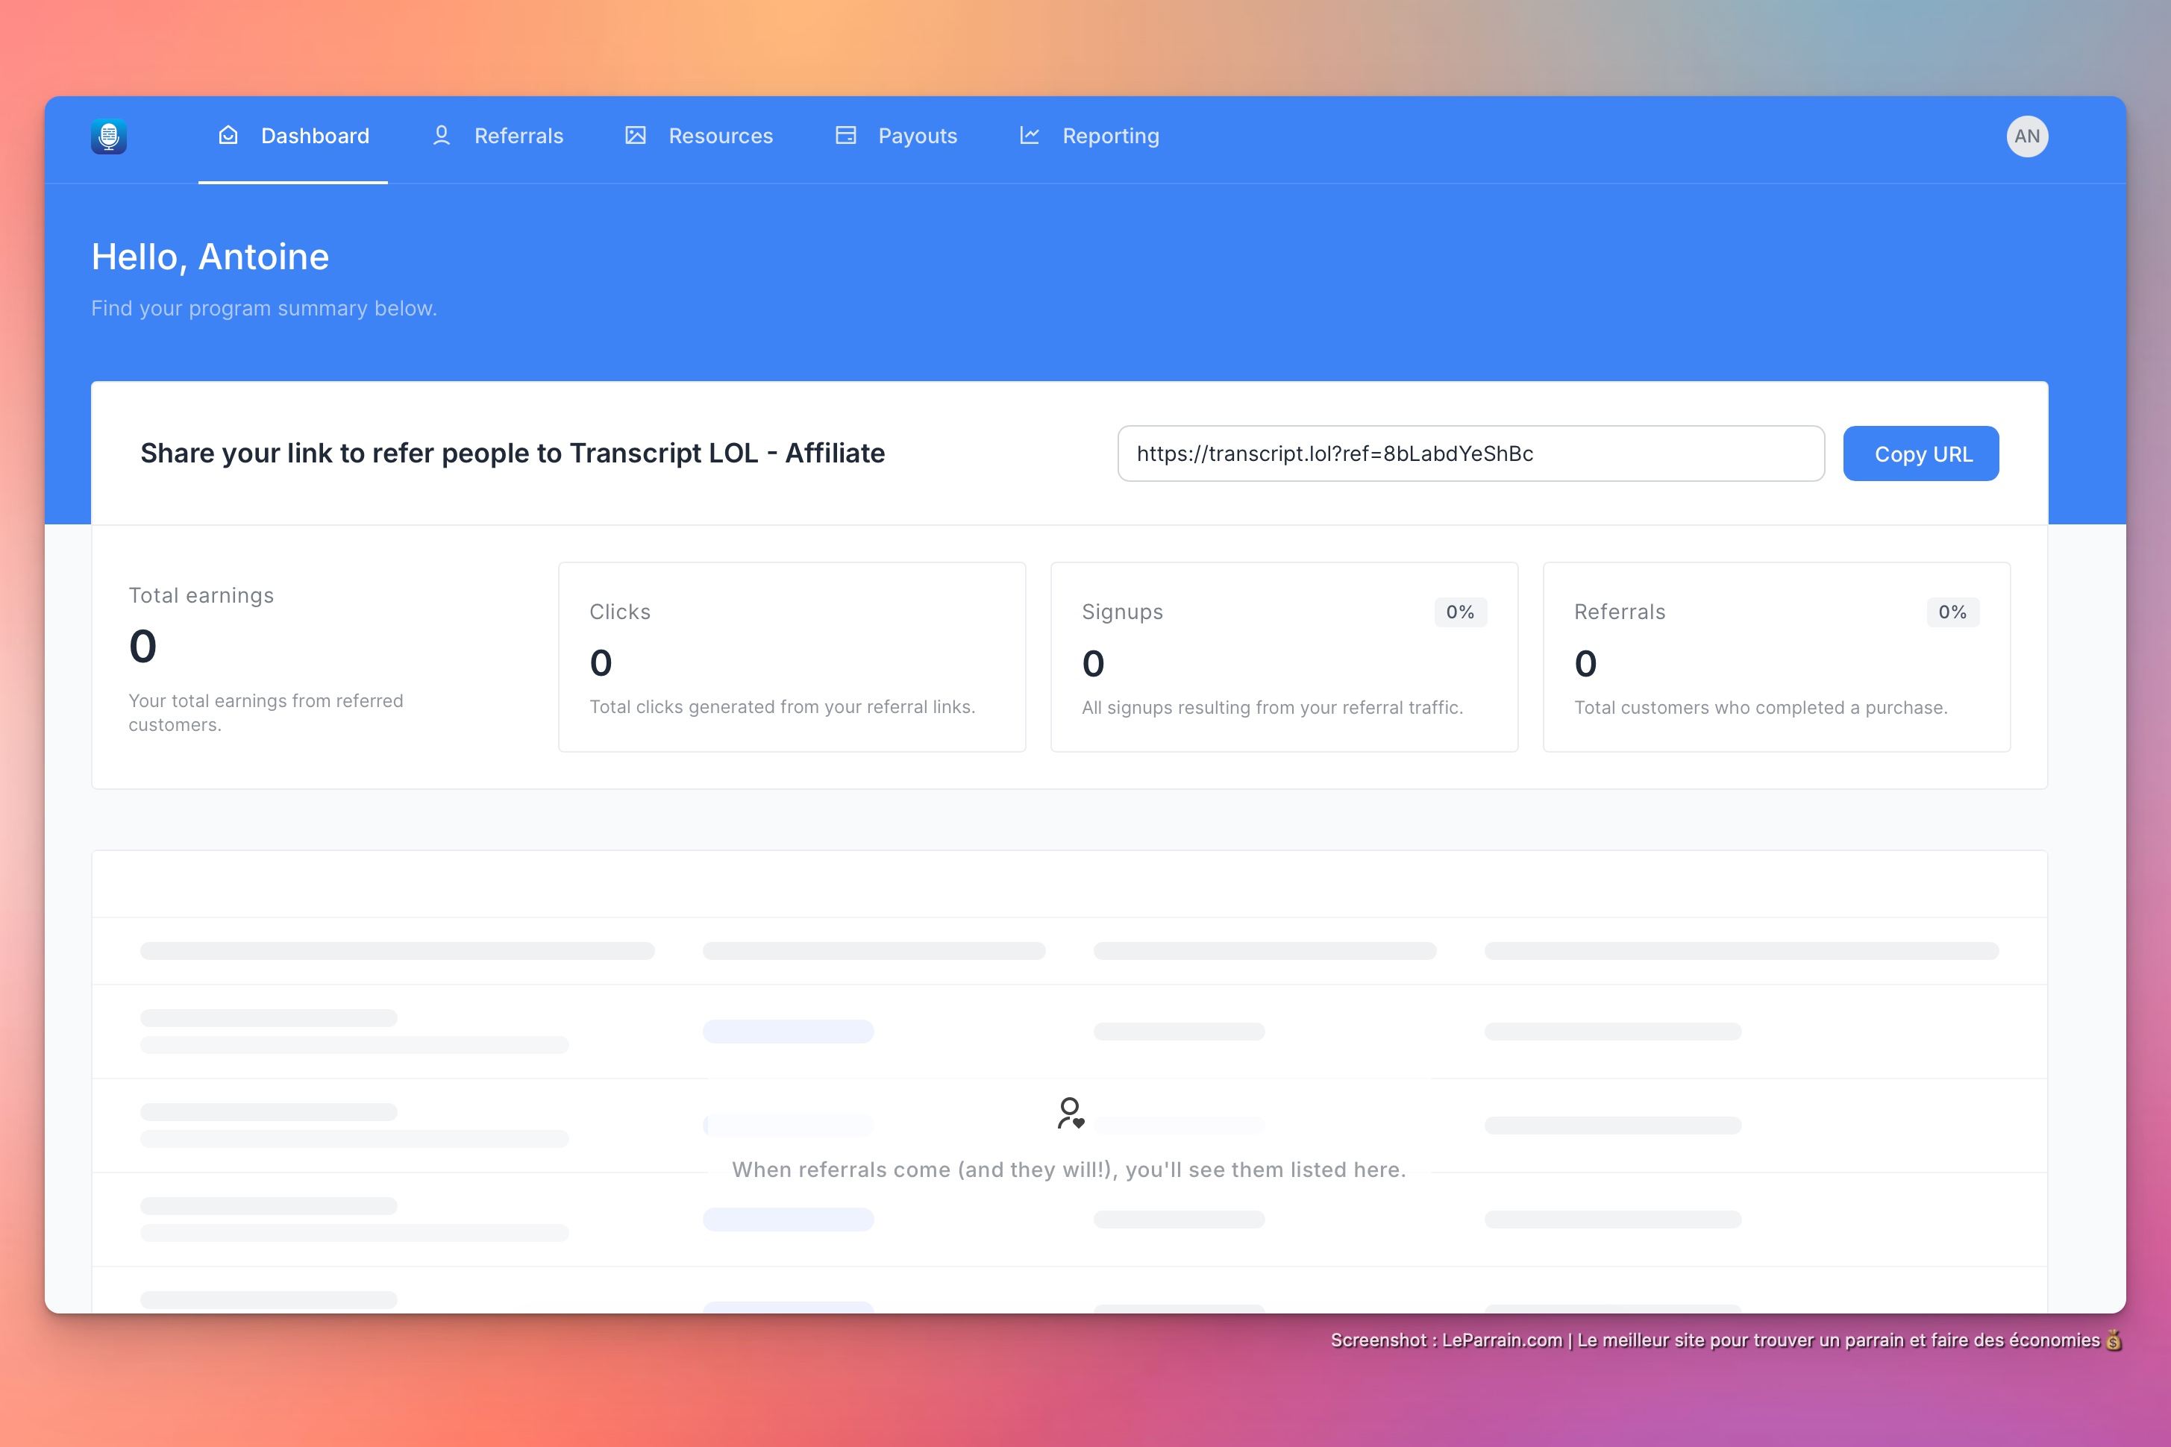Go to the Reporting tab

pyautogui.click(x=1109, y=136)
